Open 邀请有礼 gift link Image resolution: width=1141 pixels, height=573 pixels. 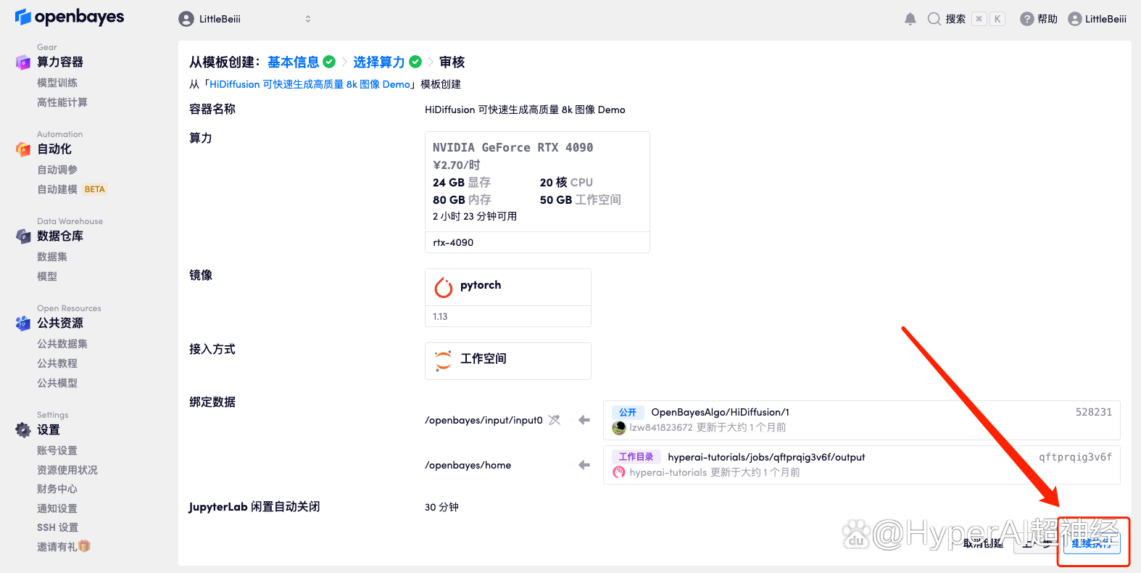pyautogui.click(x=64, y=547)
